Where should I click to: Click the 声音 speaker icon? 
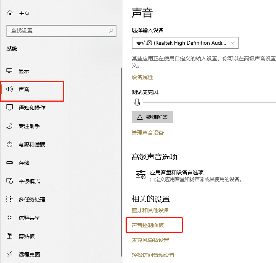10,89
